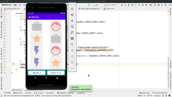Screen dimensions: 172x97
Task: Click the MyMemory breadcrumb
Action: (x=6, y=5)
